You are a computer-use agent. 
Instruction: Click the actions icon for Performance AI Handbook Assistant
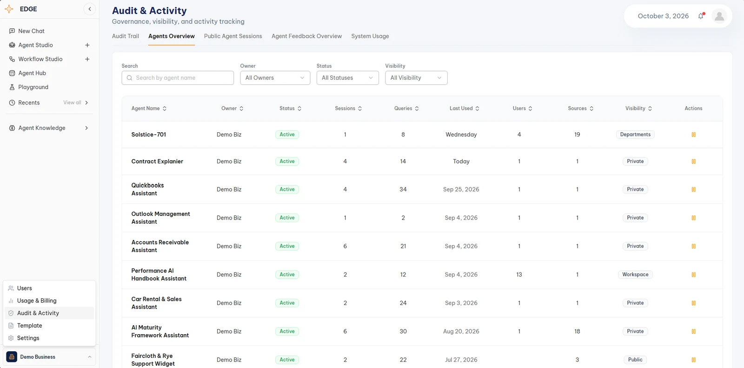click(693, 275)
